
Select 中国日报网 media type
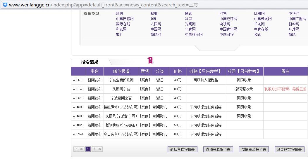coord(125,19)
